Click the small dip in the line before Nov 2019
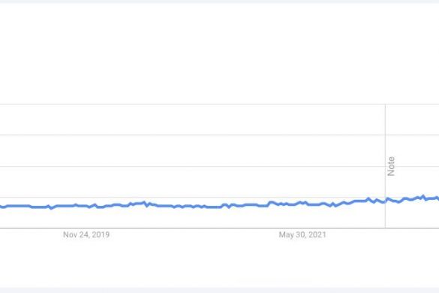The height and width of the screenshot is (293, 439). (x=51, y=208)
